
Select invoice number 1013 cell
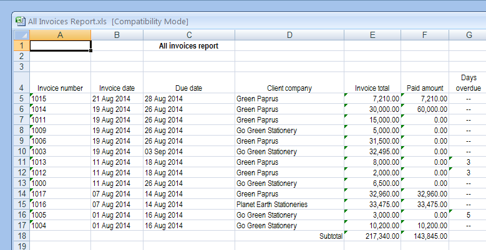(60, 162)
